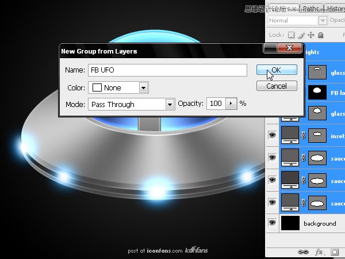
Task: Click the Add layer mask icon
Action: pyautogui.click(x=335, y=252)
